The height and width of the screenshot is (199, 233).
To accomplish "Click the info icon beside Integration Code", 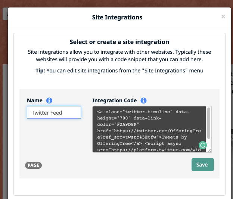I will click(x=143, y=100).
